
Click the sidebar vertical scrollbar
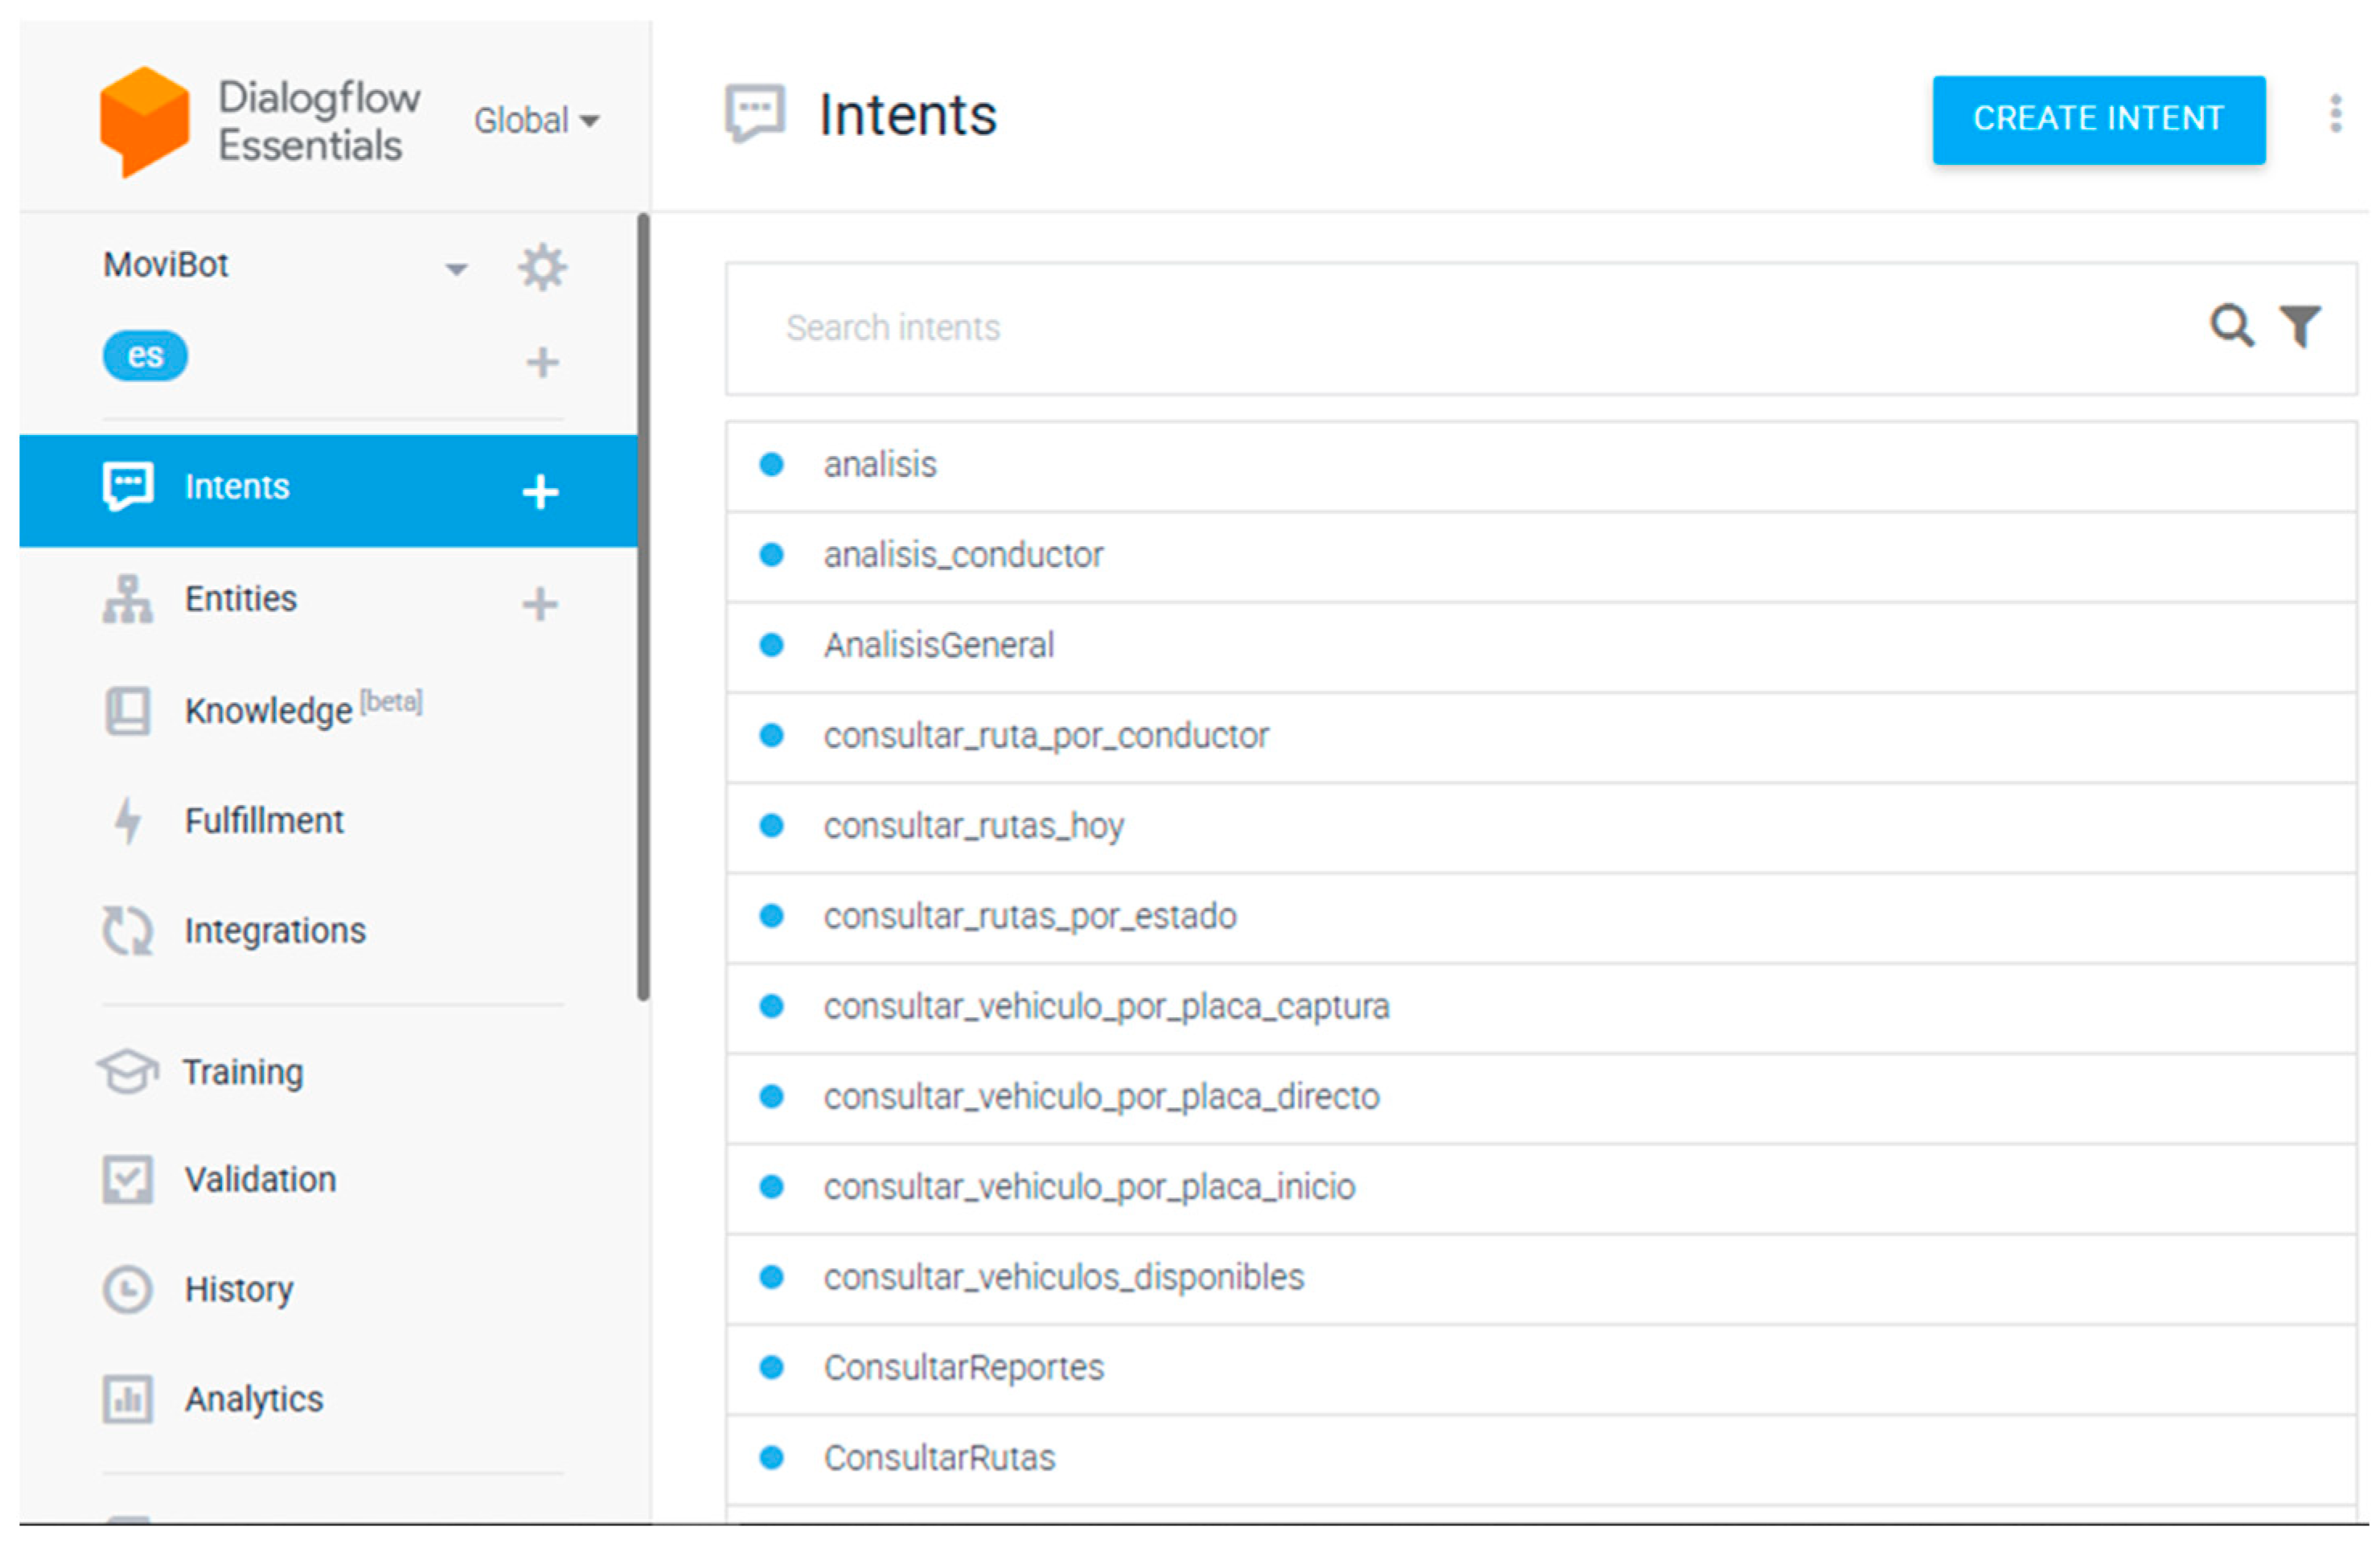[x=643, y=606]
